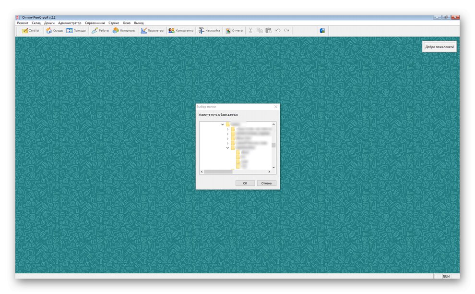Open the Склад menu
The image size is (475, 294).
click(x=36, y=23)
